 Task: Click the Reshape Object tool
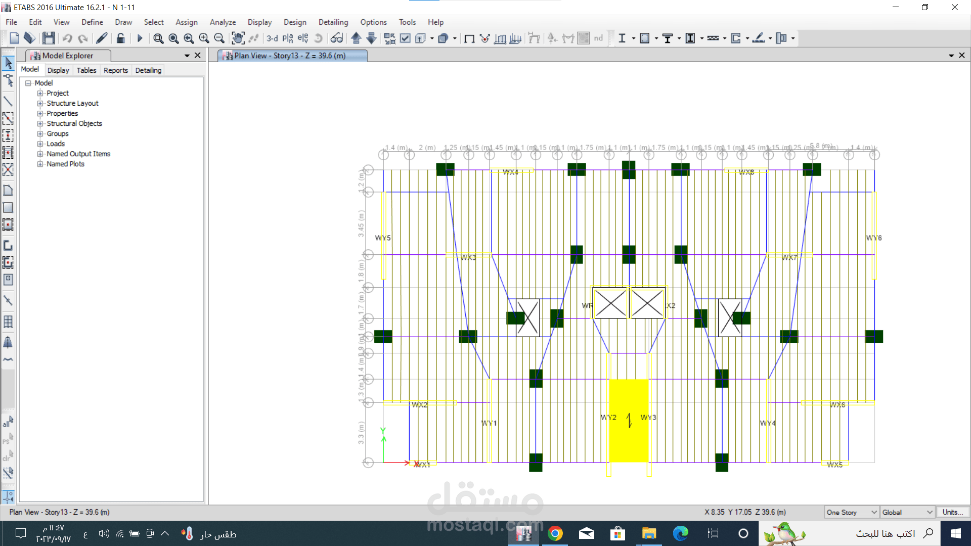pos(8,80)
